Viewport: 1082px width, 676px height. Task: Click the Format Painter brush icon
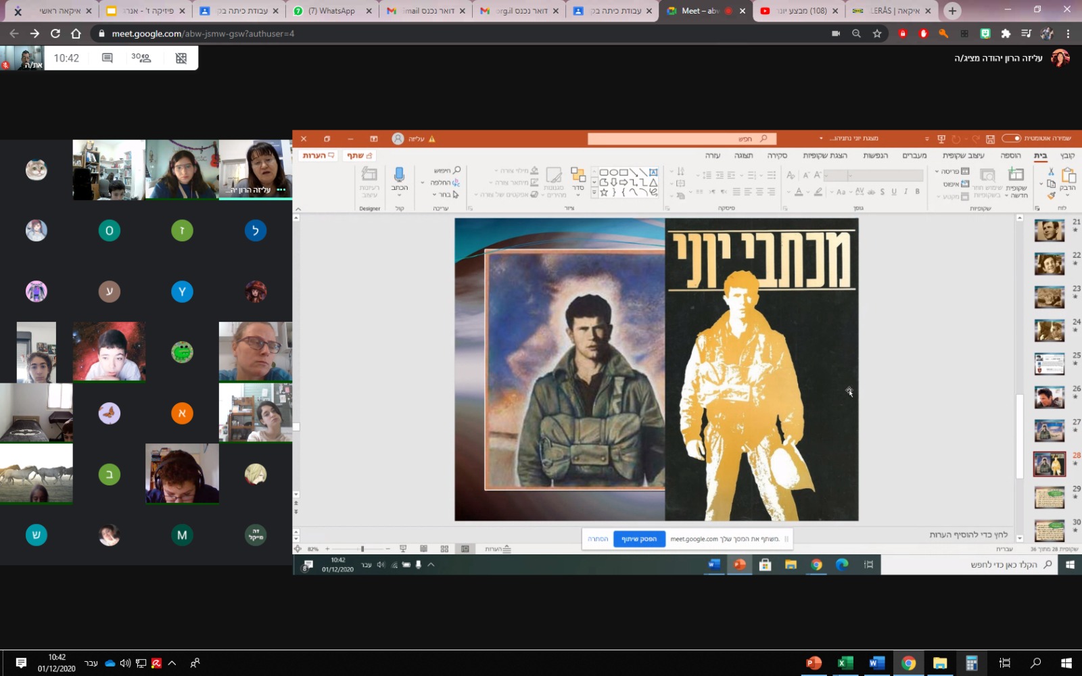(1051, 195)
